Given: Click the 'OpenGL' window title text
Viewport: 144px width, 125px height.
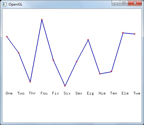Looking at the screenshot, I should point(16,4).
